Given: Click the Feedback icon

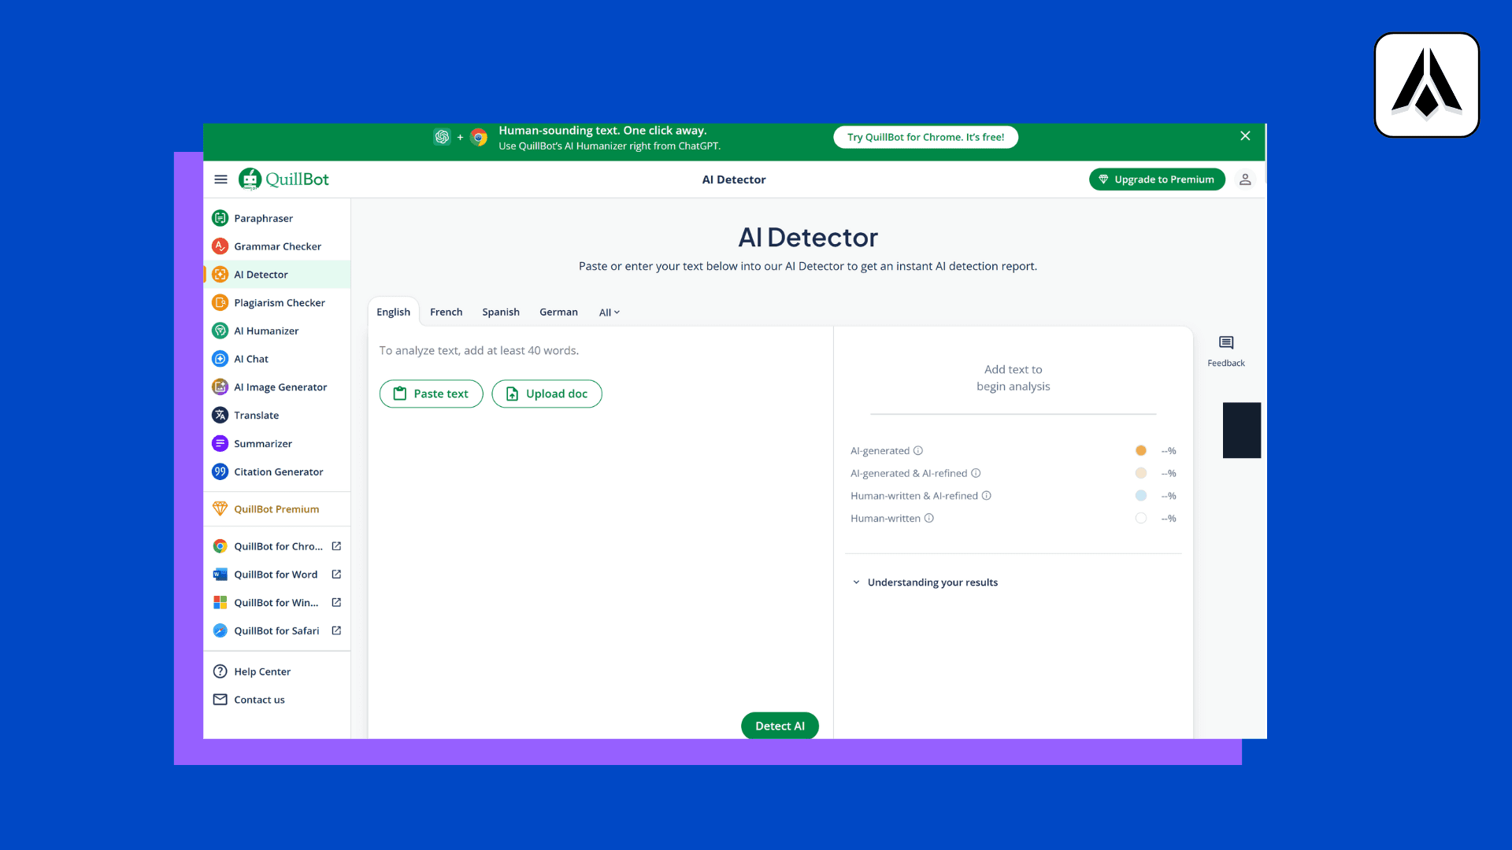Looking at the screenshot, I should (x=1226, y=343).
